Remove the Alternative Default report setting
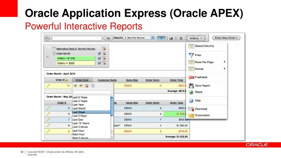 [x=103, y=49]
